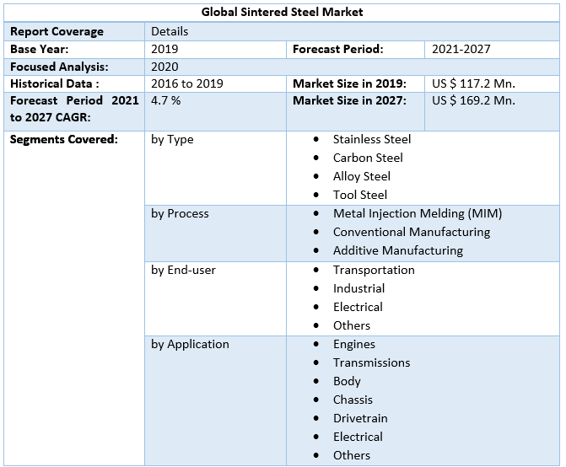This screenshot has height=467, width=566.
Task: Select the Forecast Period 2021-2027 value
Action: point(461,49)
